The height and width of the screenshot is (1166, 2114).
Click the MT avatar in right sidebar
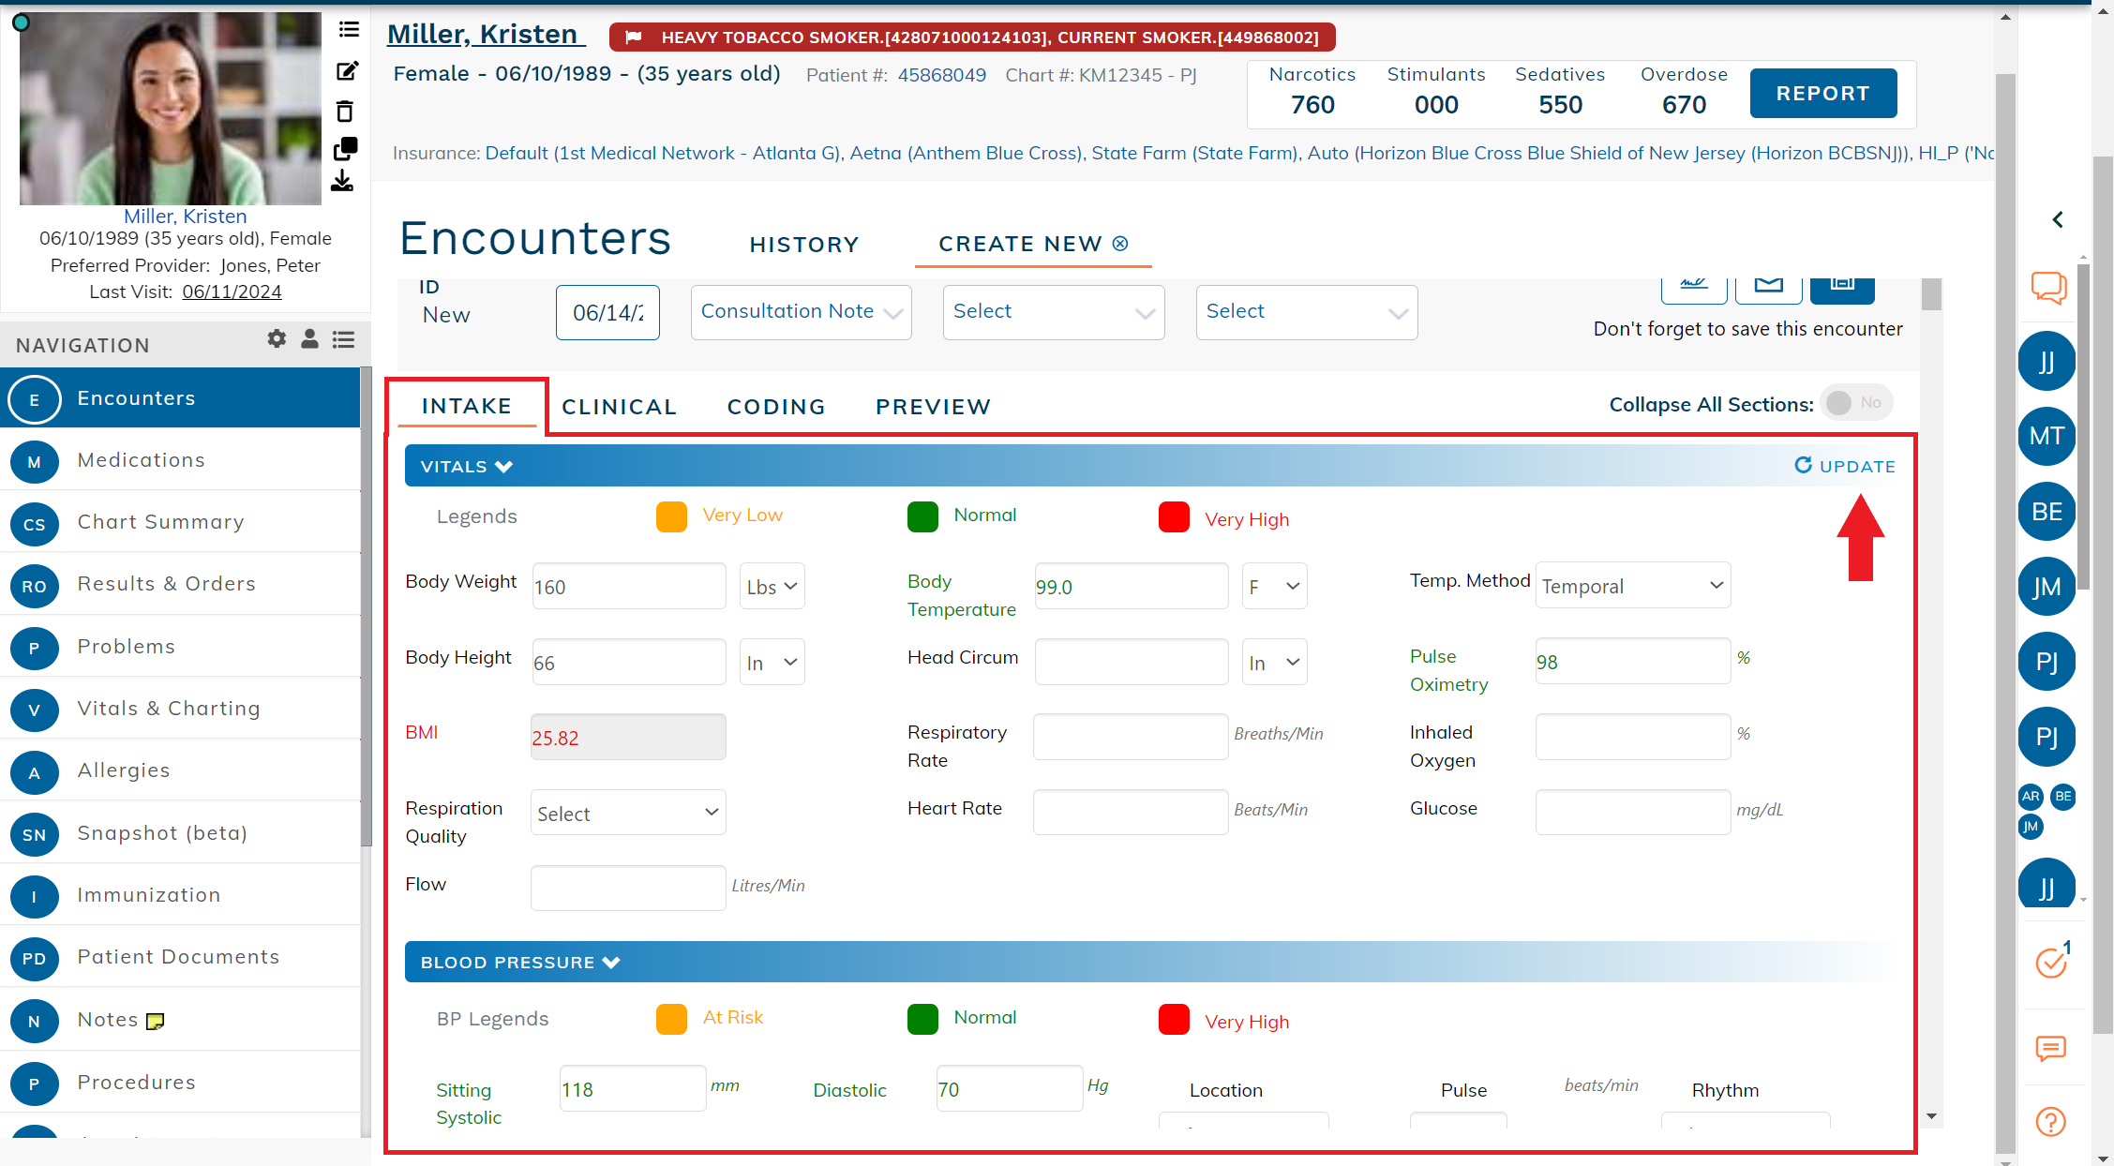pos(2047,436)
